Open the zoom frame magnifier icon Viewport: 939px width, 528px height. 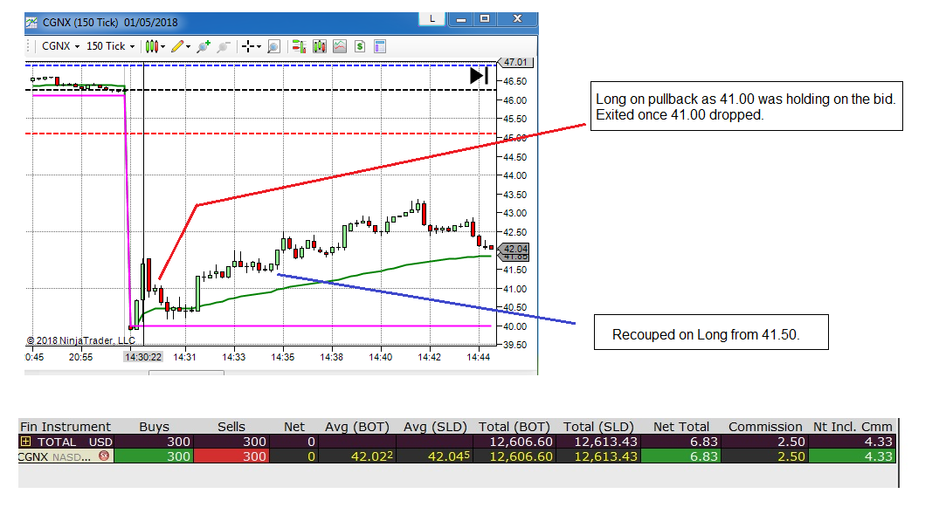[273, 46]
